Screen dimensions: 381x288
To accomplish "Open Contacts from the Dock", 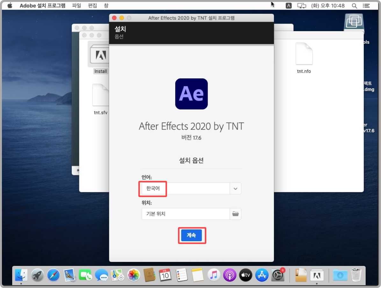I will [x=149, y=275].
